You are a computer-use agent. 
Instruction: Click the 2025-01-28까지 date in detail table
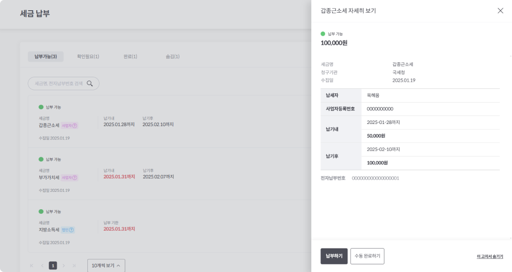click(383, 122)
